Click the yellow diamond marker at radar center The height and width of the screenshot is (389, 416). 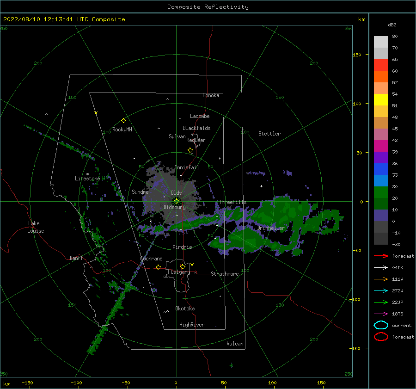point(177,201)
